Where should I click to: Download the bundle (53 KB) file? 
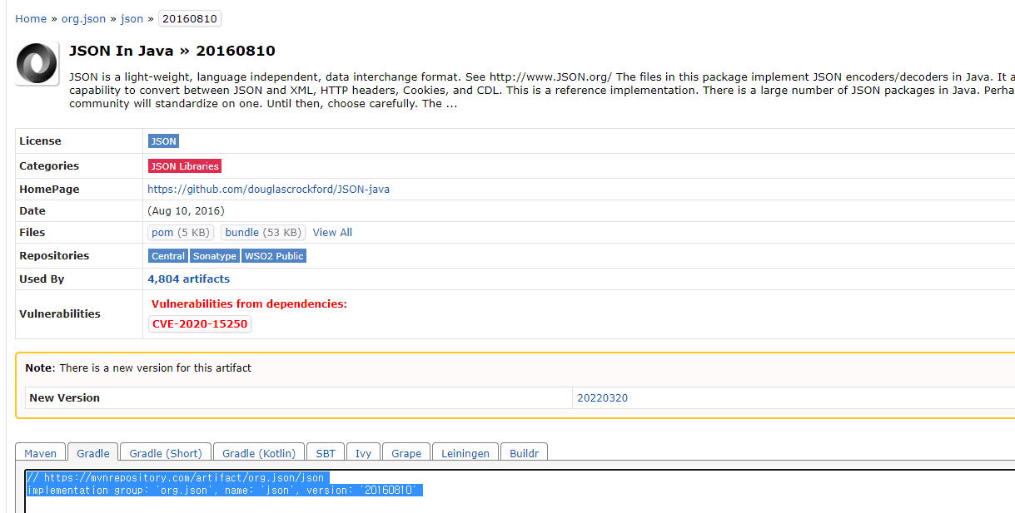pyautogui.click(x=263, y=233)
